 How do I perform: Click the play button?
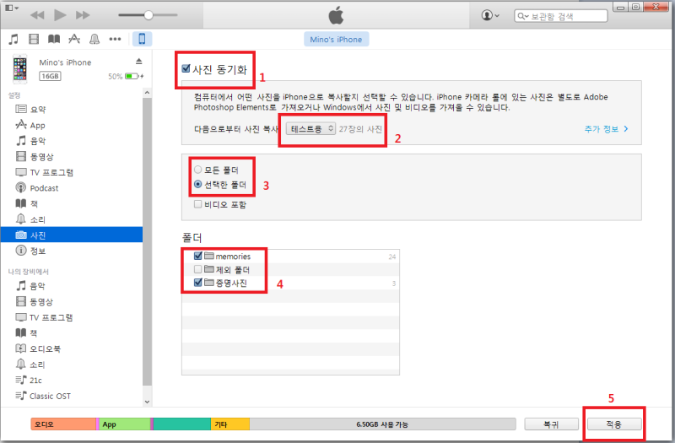[x=60, y=15]
